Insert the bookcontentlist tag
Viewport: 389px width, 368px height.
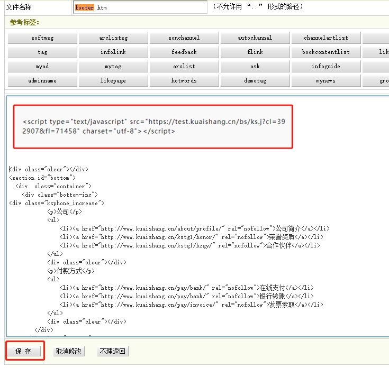[326, 52]
